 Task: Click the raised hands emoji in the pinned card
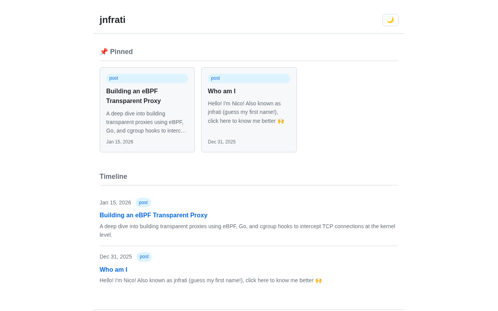(x=281, y=121)
